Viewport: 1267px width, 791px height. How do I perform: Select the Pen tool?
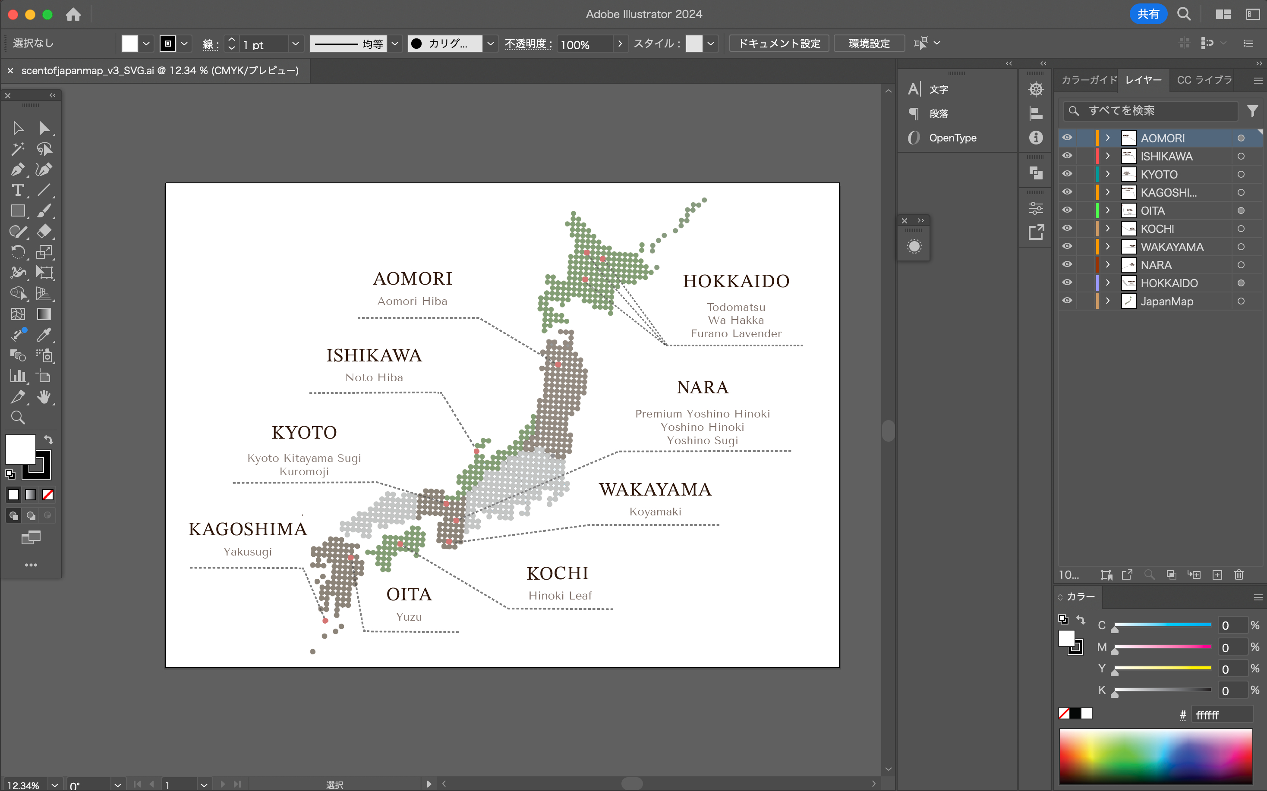tap(18, 169)
